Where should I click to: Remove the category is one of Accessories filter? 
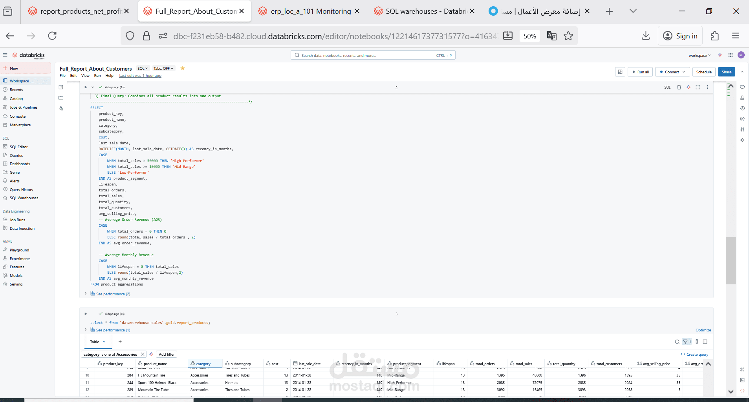tap(143, 354)
